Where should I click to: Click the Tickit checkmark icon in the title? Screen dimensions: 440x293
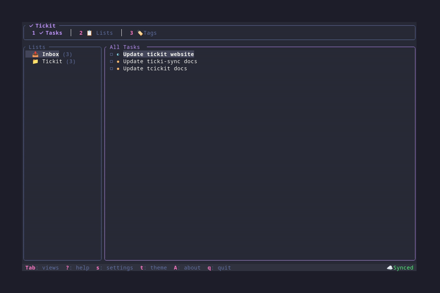32,26
